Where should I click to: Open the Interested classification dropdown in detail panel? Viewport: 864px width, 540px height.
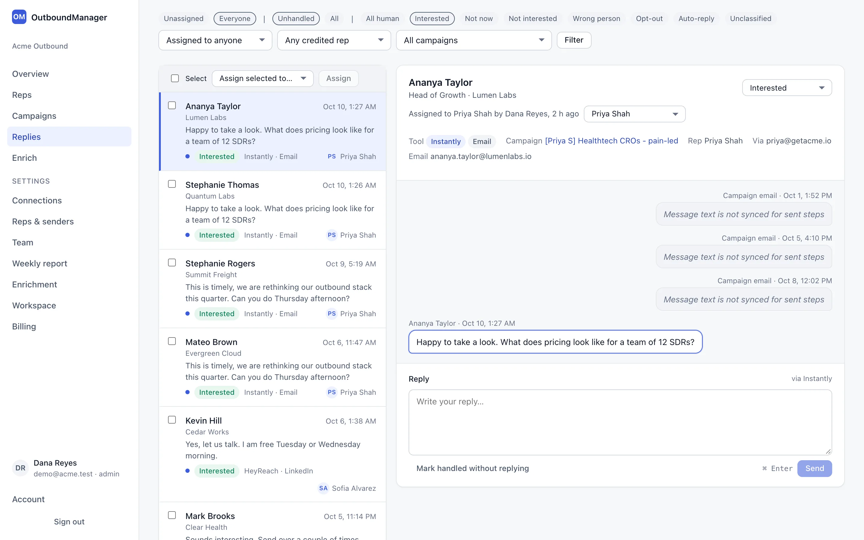pyautogui.click(x=787, y=88)
